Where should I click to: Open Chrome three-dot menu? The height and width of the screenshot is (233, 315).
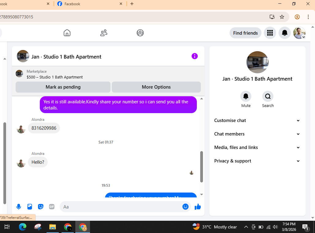[x=308, y=17]
